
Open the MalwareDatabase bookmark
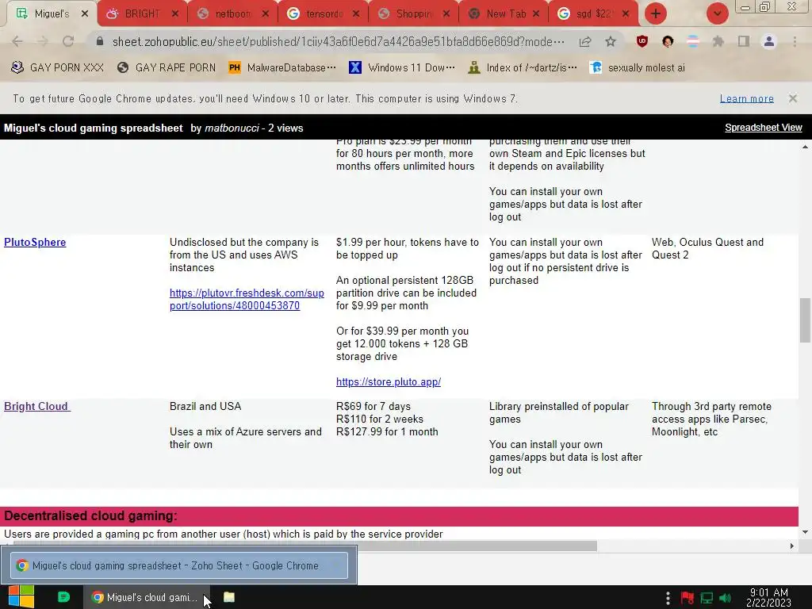tap(282, 67)
